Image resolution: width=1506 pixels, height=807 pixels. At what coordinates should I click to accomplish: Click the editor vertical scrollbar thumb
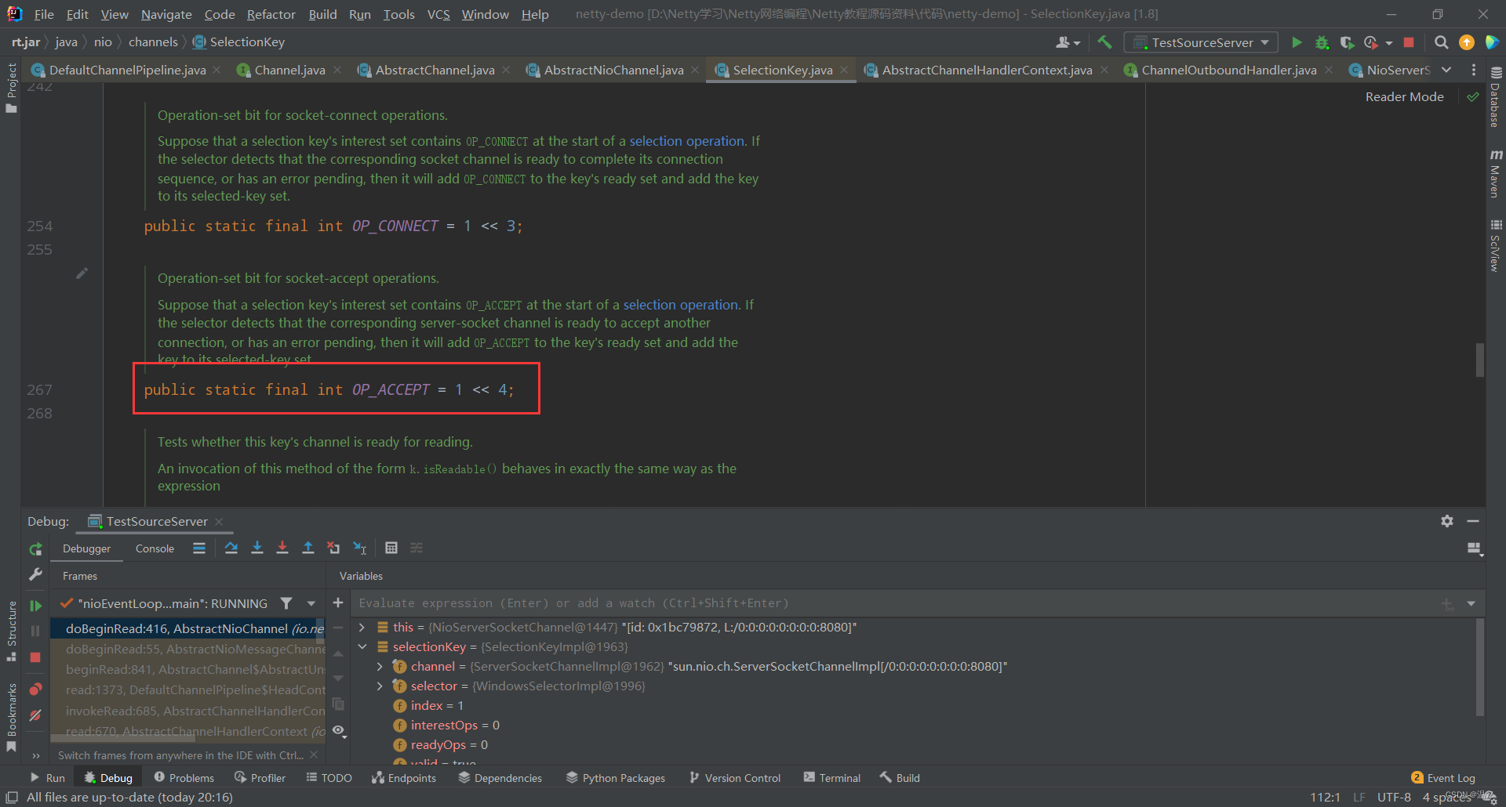[1479, 360]
